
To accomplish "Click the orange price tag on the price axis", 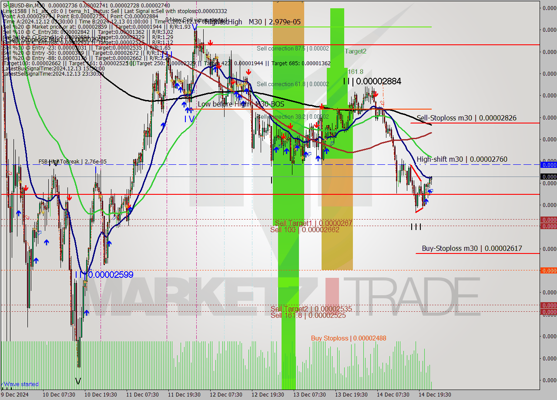I will [x=548, y=270].
